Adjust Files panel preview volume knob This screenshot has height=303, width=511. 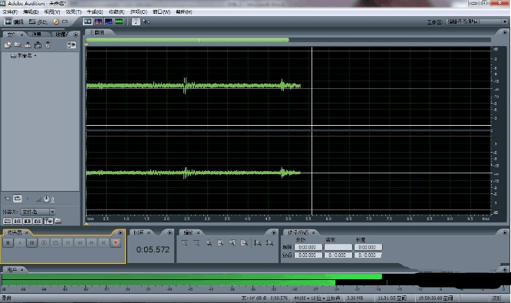click(x=46, y=199)
